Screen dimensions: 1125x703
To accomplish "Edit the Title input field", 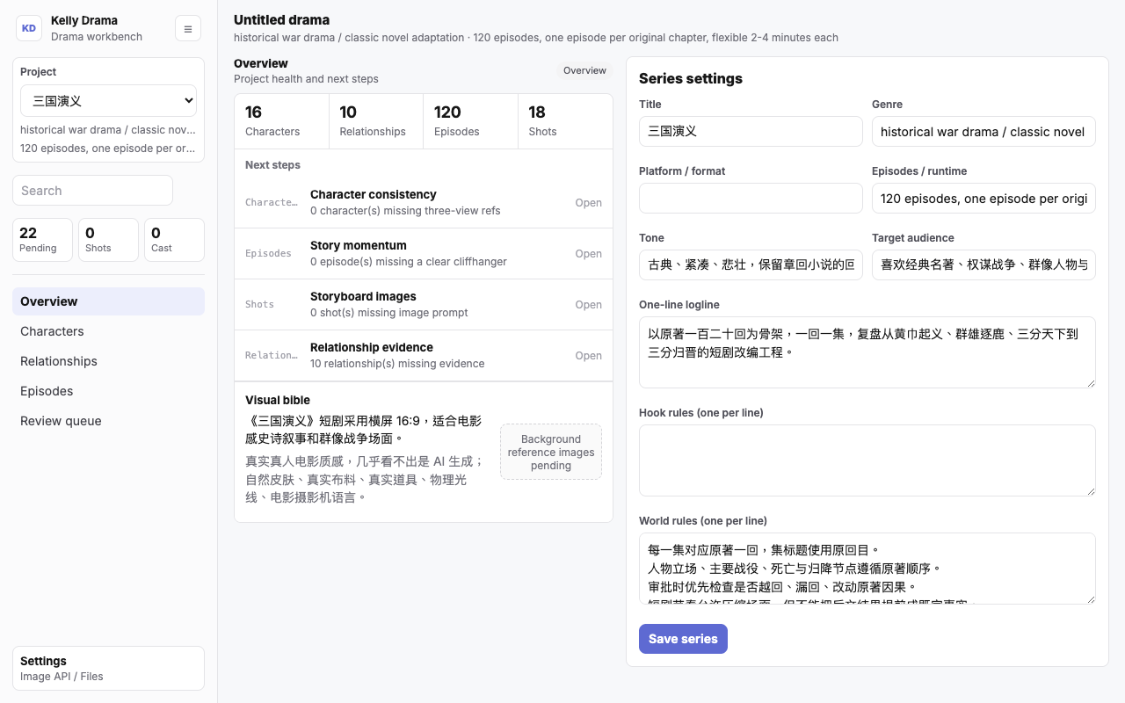I will pos(751,131).
